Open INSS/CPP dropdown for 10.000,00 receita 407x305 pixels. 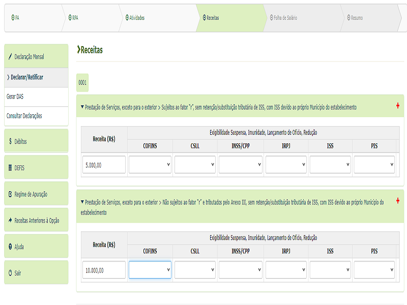click(241, 270)
